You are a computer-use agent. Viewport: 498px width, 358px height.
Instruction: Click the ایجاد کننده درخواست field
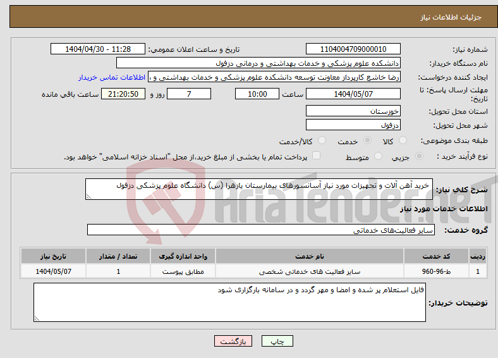[x=274, y=77]
